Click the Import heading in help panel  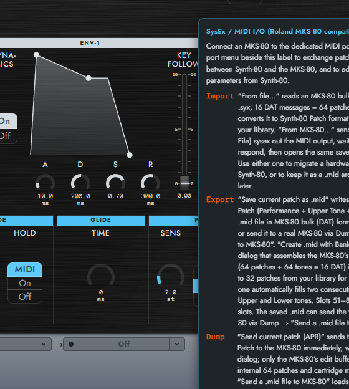click(x=220, y=96)
